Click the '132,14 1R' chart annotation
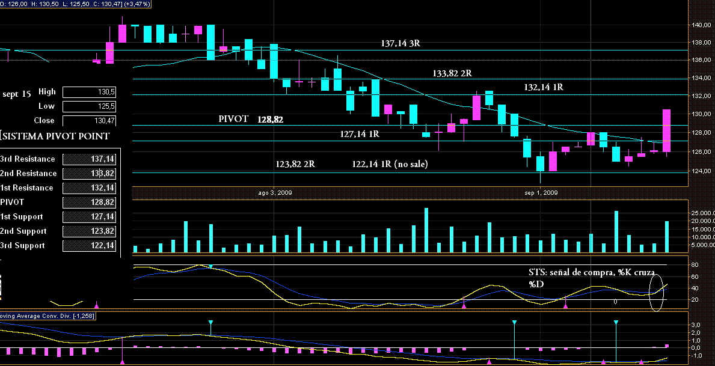Viewport: 715px width, 366px height. tap(543, 87)
